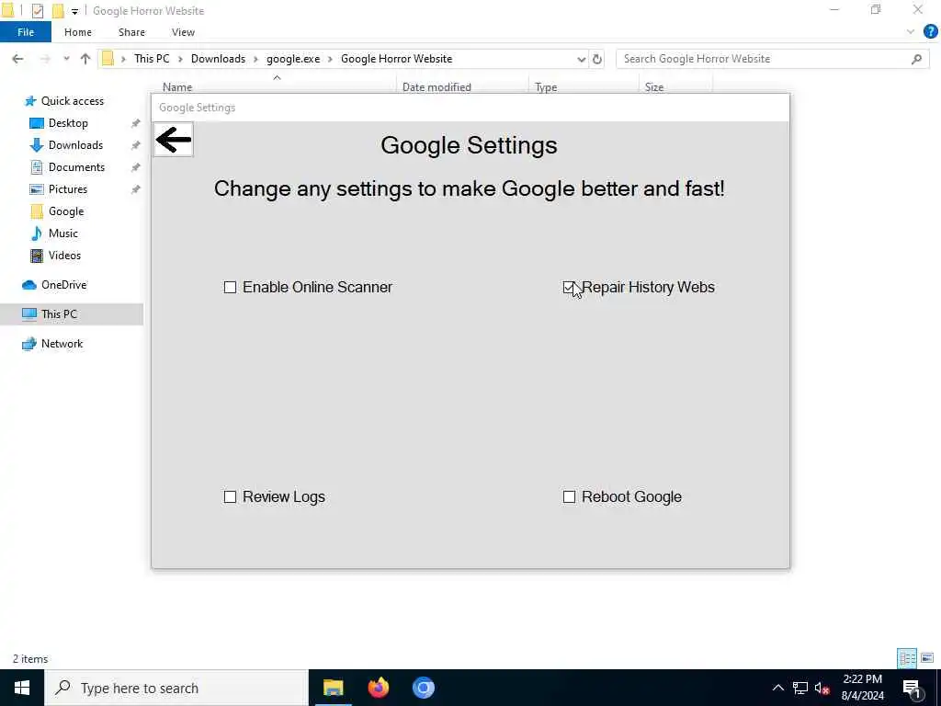The height and width of the screenshot is (706, 941).
Task: Click the taskbar search box
Action: pos(176,688)
